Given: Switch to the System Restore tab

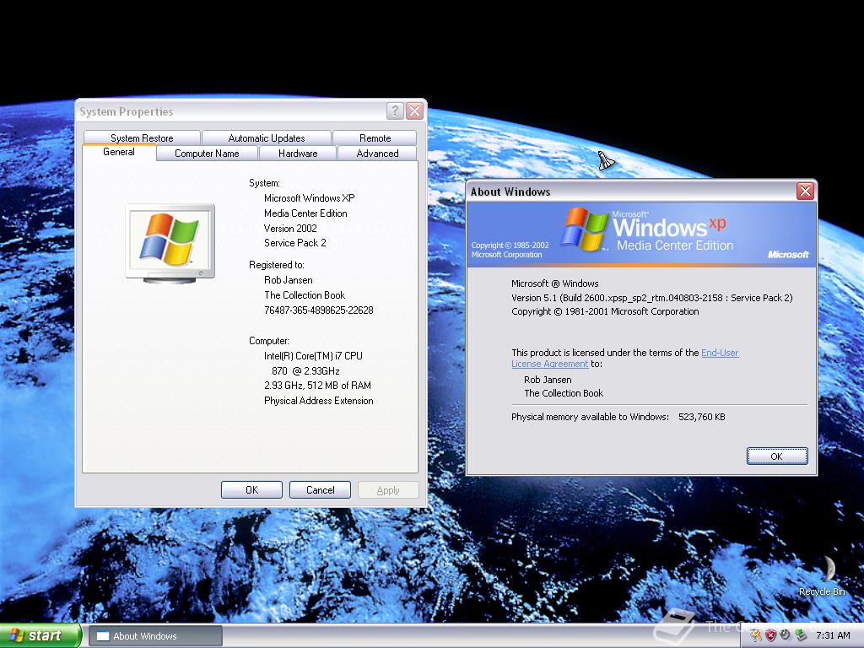Looking at the screenshot, I should point(142,138).
